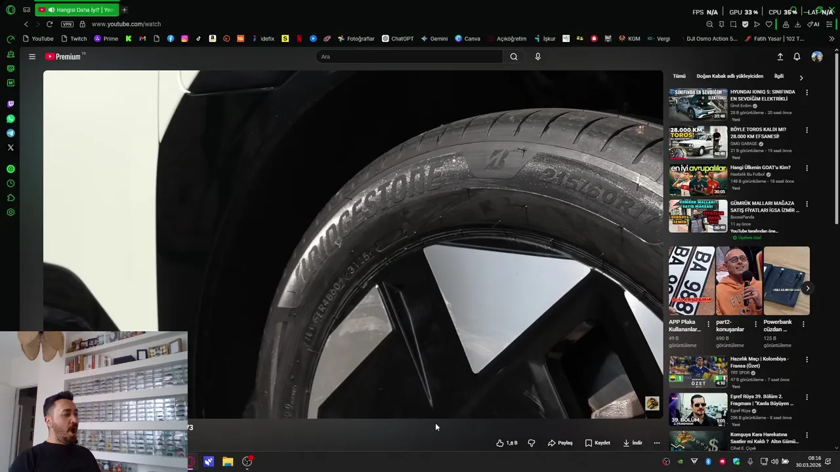Viewport: 840px width, 472px height.
Task: Open WhatsApp in Opera sidebar
Action: pyautogui.click(x=10, y=119)
